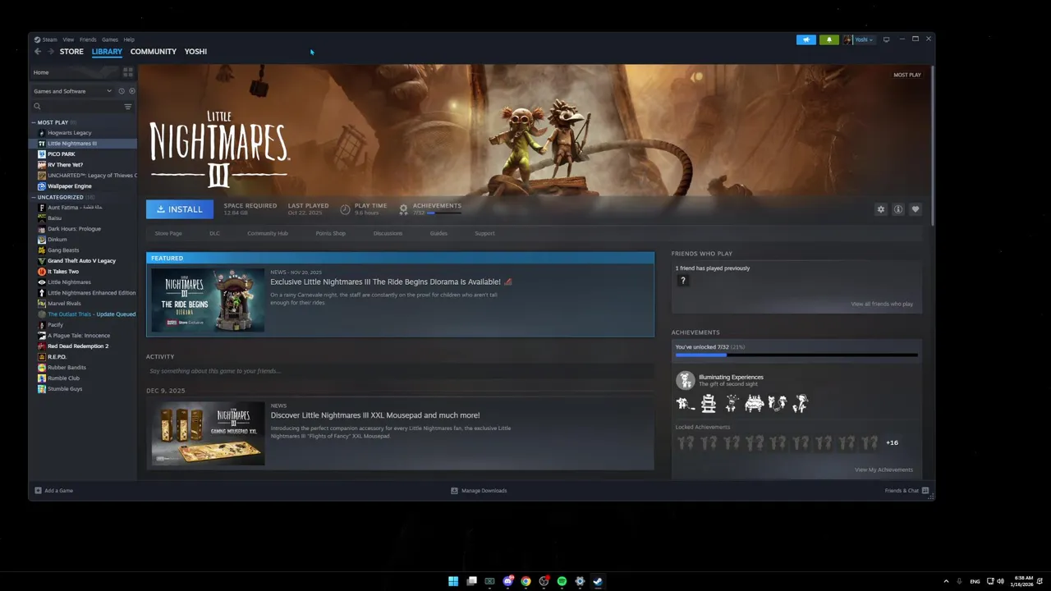Click the Steam logo menu
1051x591 pixels.
(46, 39)
